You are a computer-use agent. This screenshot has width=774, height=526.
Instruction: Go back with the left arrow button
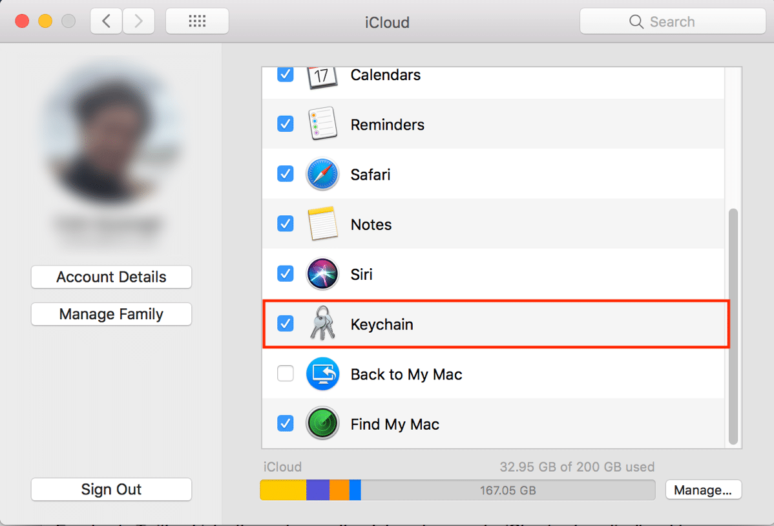point(106,21)
